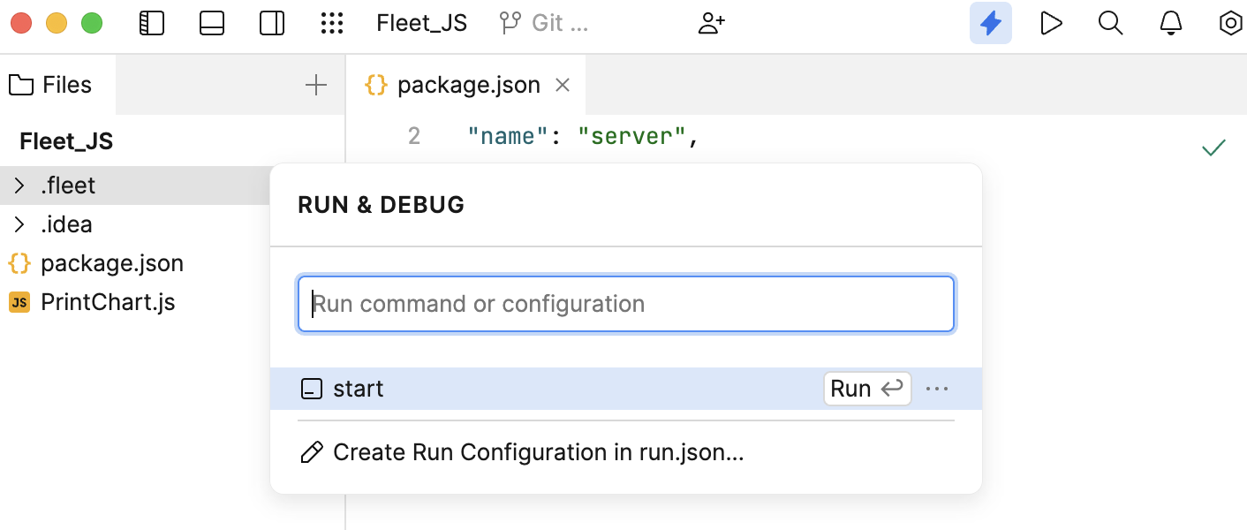Open more options for the start configuration
Screen dimensions: 1247x530
937,389
